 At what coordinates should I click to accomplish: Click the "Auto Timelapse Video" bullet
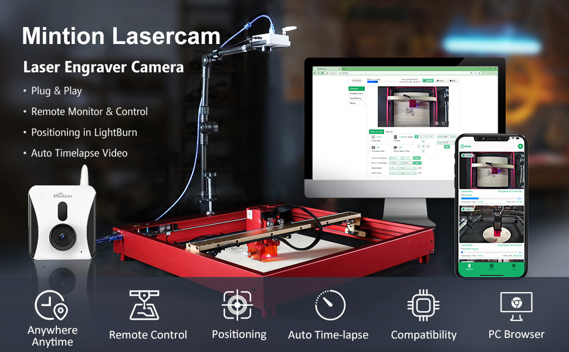(x=79, y=153)
